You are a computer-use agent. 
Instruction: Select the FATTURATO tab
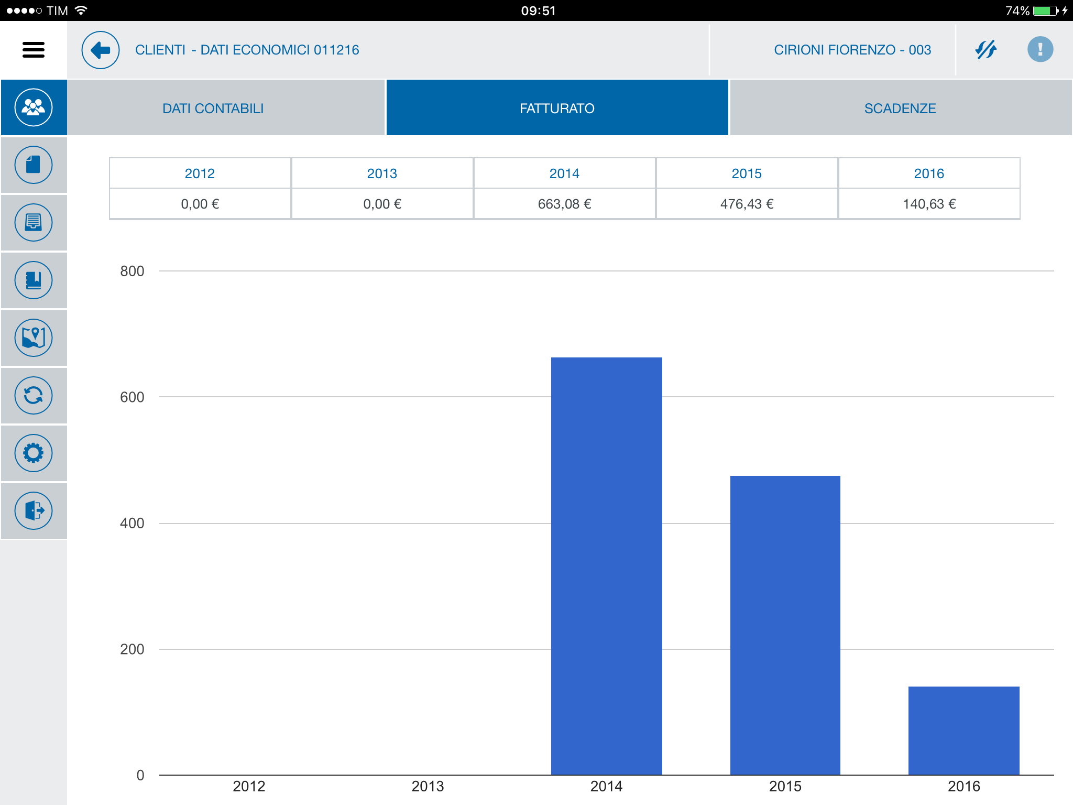[557, 108]
